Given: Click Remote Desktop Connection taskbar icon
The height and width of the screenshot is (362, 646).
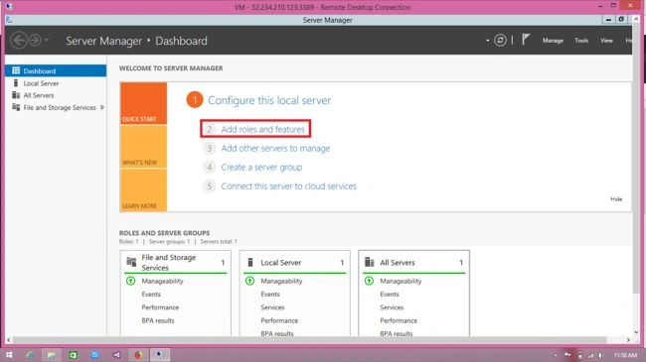Looking at the screenshot, I should coord(160,355).
